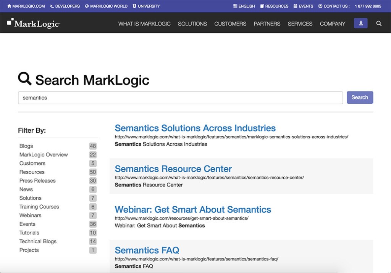Go to MARKLOGIC.COM home link
This screenshot has width=391, height=273.
click(26, 6)
